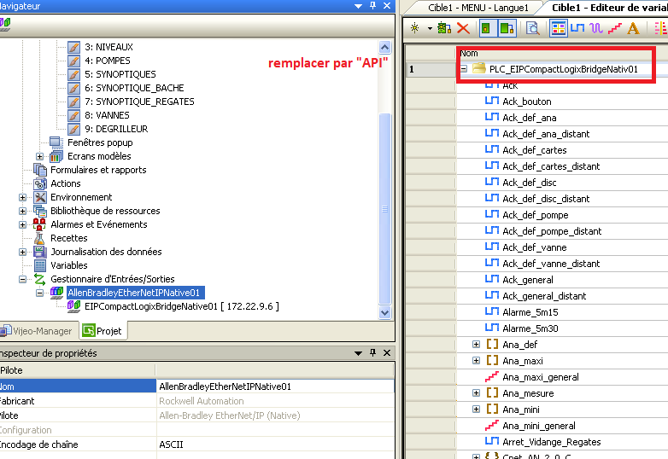Toggle the single green box view button
668x459 pixels.
[486, 28]
